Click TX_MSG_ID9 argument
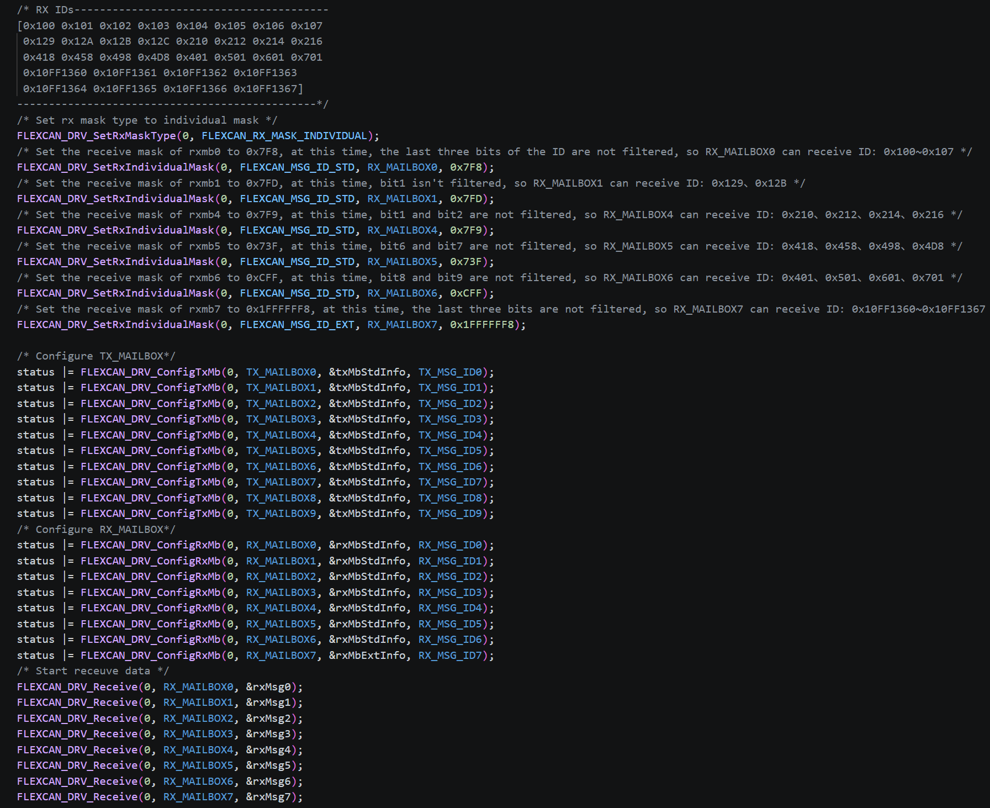 point(450,514)
